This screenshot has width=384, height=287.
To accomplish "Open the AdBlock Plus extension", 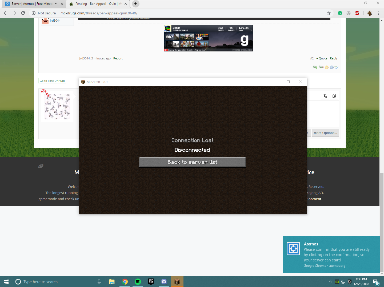I will (357, 13).
